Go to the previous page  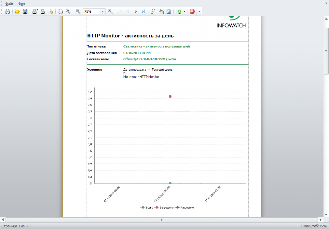128,11
